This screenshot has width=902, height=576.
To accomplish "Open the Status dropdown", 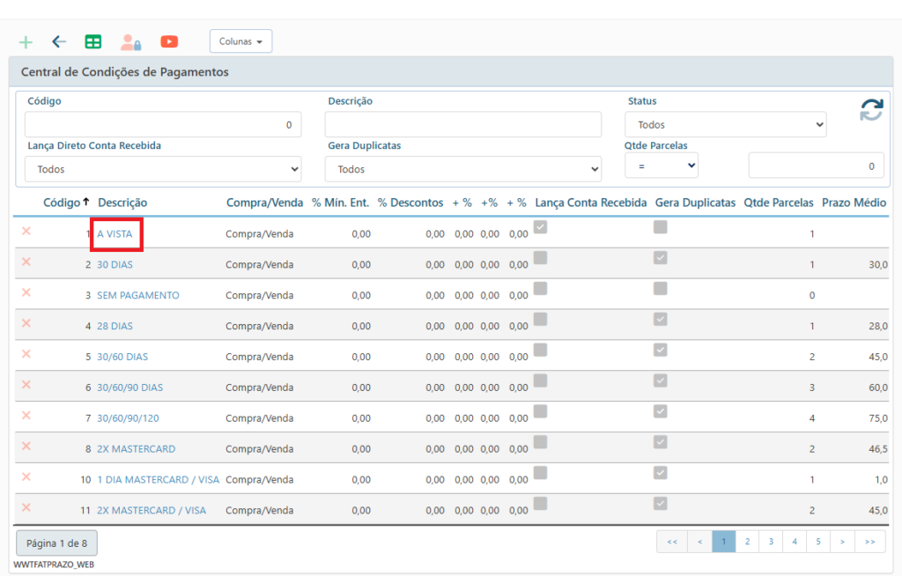I will tap(726, 124).
